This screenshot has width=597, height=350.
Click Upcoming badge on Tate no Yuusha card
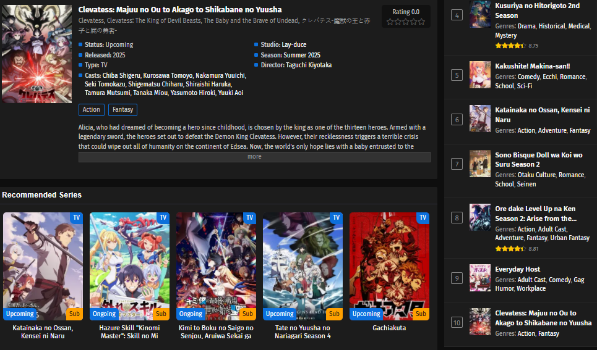tap(280, 314)
